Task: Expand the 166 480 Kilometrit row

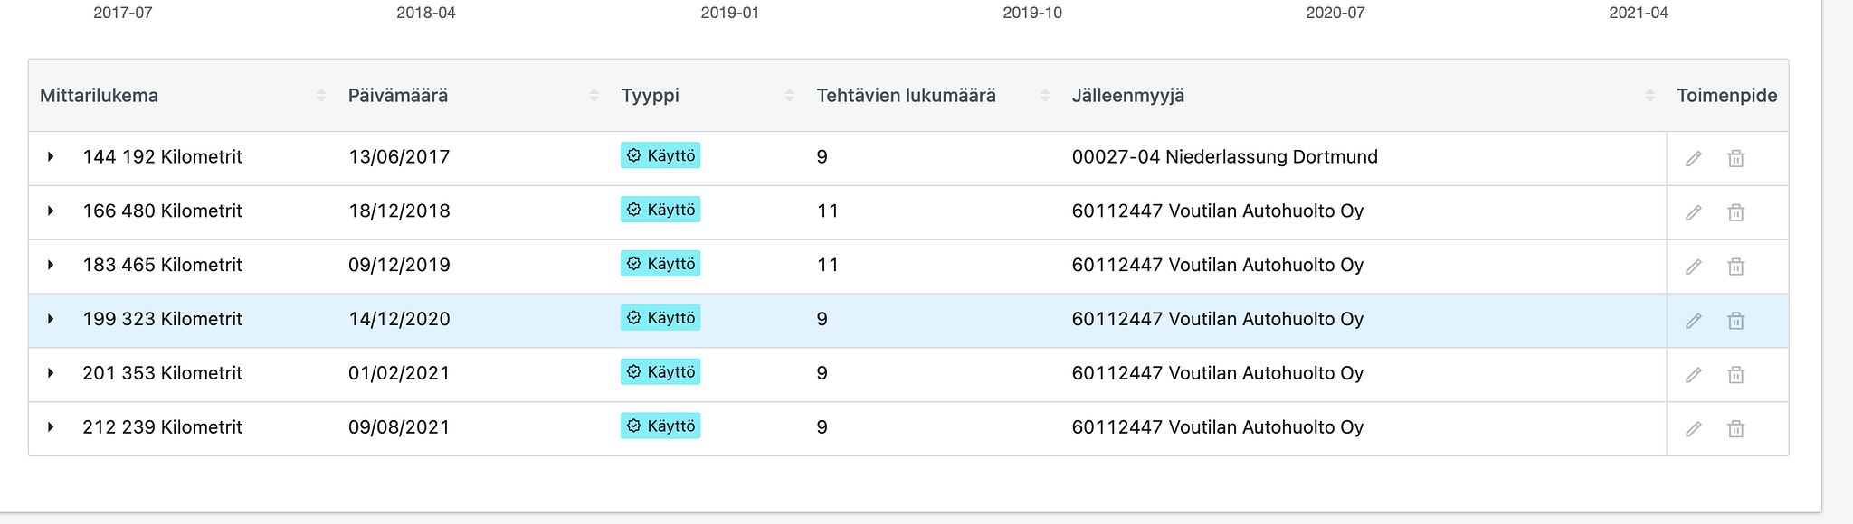Action: [x=51, y=211]
